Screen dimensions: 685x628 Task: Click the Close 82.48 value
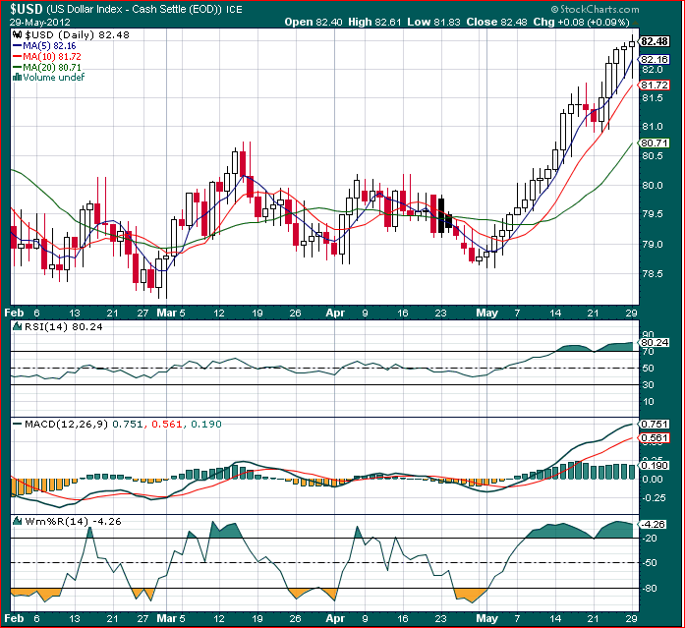[496, 22]
